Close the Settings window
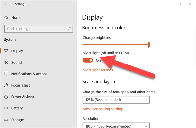Image resolution: width=196 pixels, height=128 pixels. (190, 4)
